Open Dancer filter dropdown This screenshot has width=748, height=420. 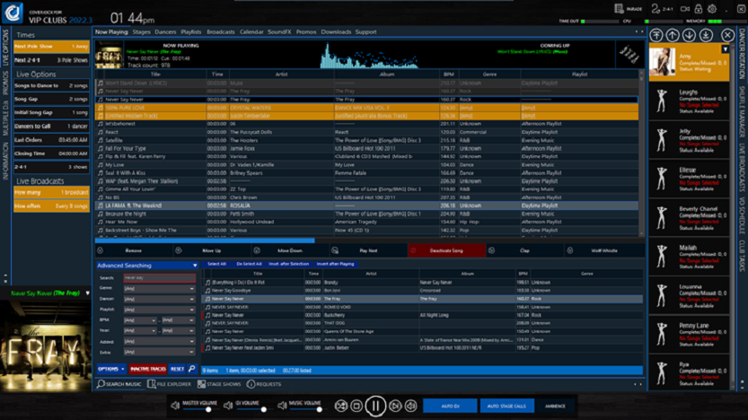point(159,299)
